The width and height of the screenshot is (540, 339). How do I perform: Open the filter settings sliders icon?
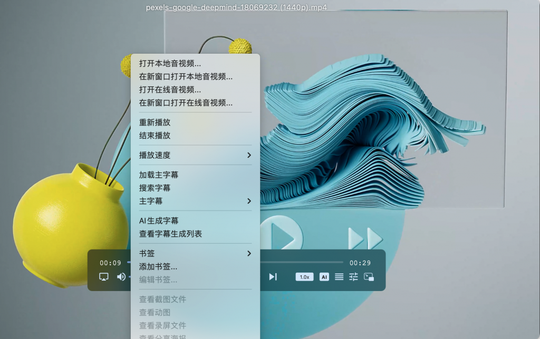[353, 276]
